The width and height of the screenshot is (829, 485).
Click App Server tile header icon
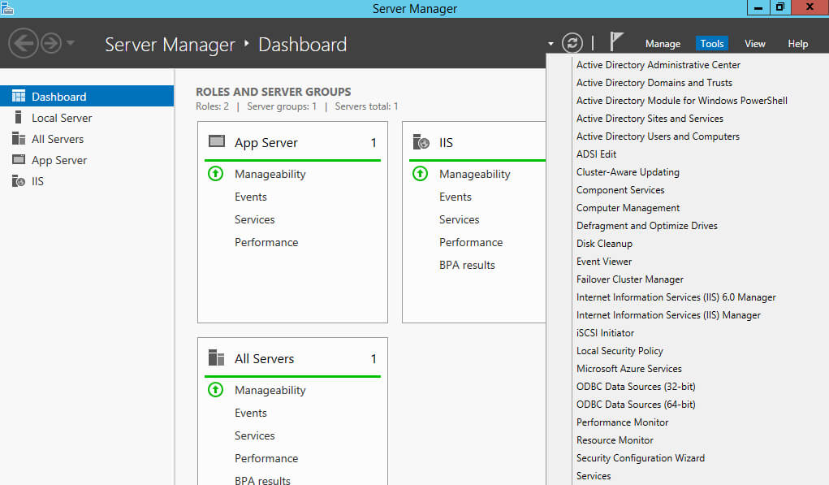[217, 141]
